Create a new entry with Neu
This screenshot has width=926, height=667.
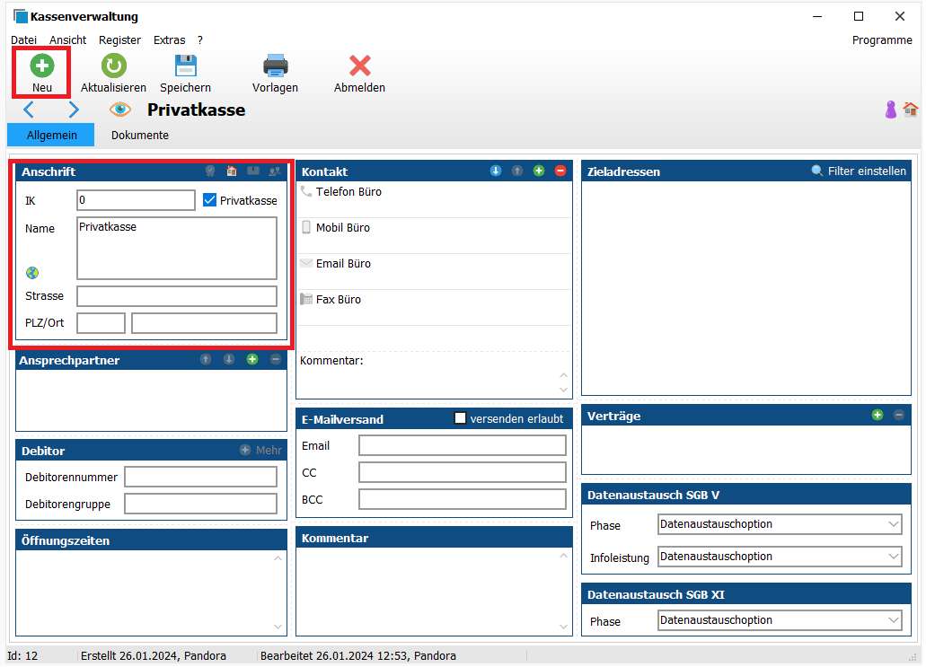tap(42, 73)
